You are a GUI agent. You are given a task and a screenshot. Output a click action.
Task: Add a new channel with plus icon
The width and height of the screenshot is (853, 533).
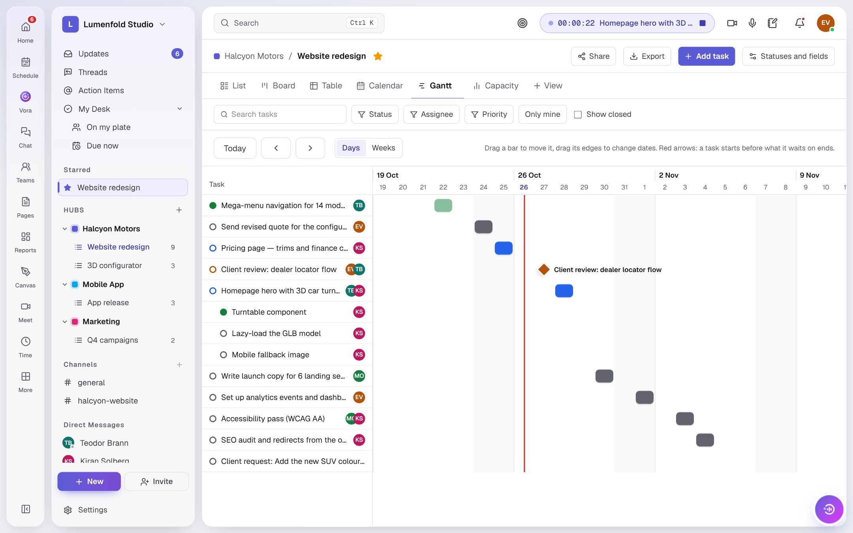point(179,364)
